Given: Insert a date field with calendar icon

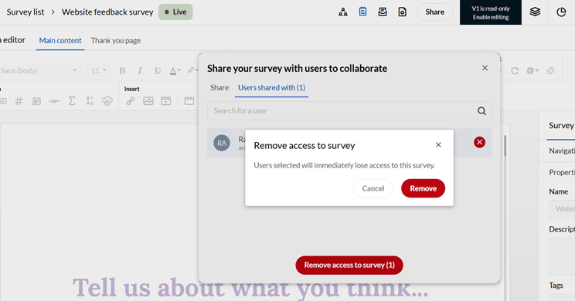Looking at the screenshot, I should [36, 101].
